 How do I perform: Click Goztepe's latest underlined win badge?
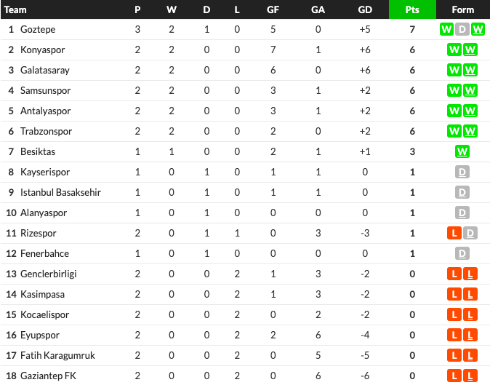click(x=478, y=29)
